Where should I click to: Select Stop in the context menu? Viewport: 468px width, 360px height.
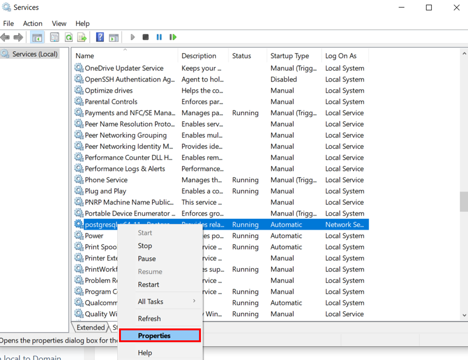145,246
